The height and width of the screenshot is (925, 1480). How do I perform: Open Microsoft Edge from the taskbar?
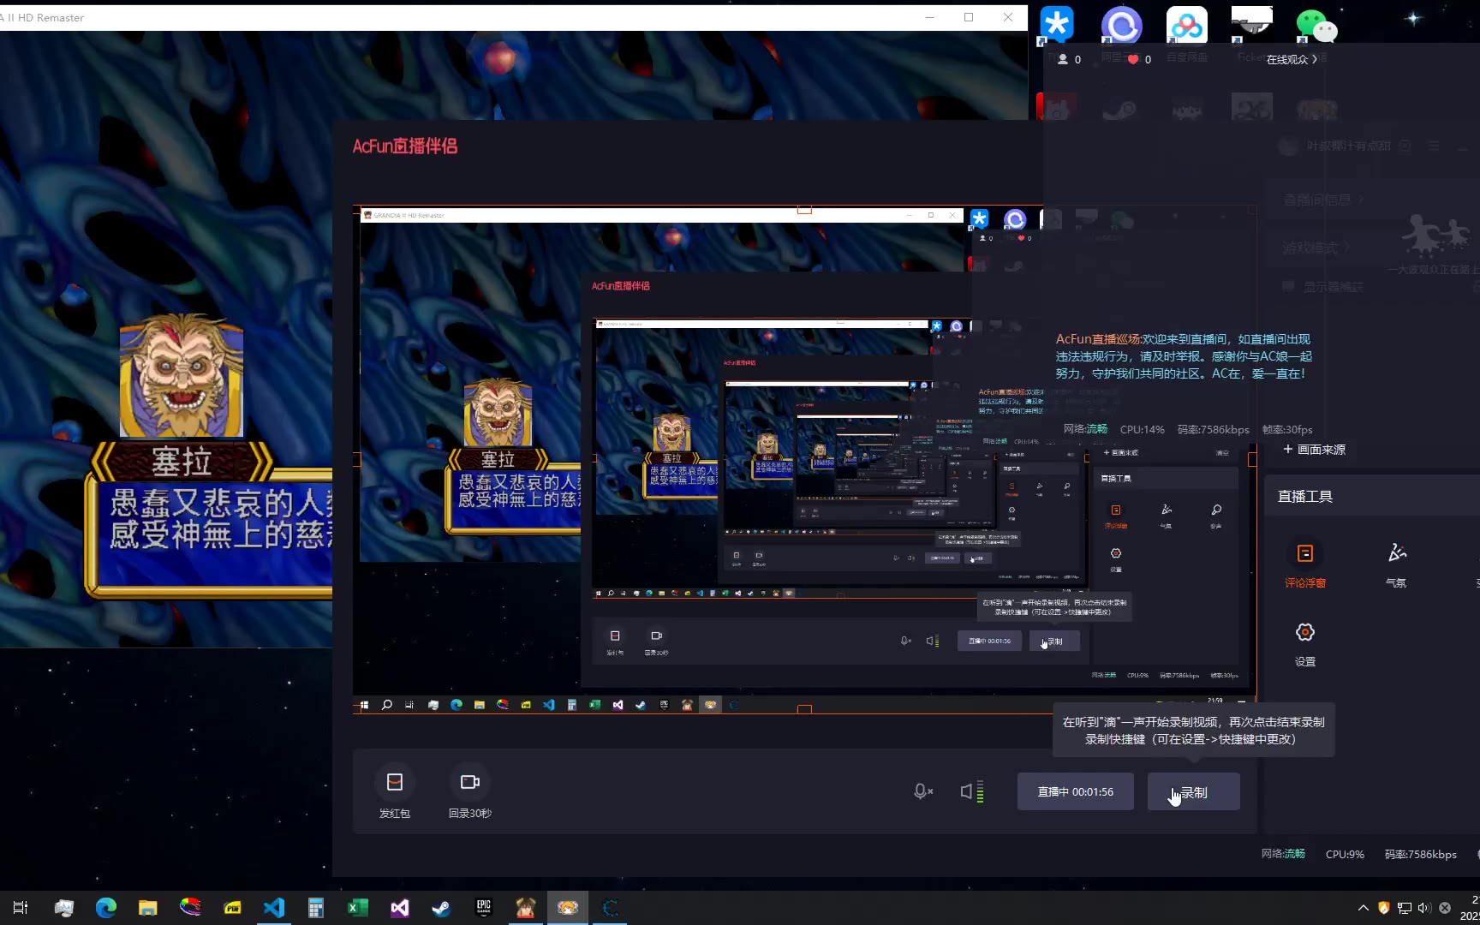pyautogui.click(x=105, y=908)
